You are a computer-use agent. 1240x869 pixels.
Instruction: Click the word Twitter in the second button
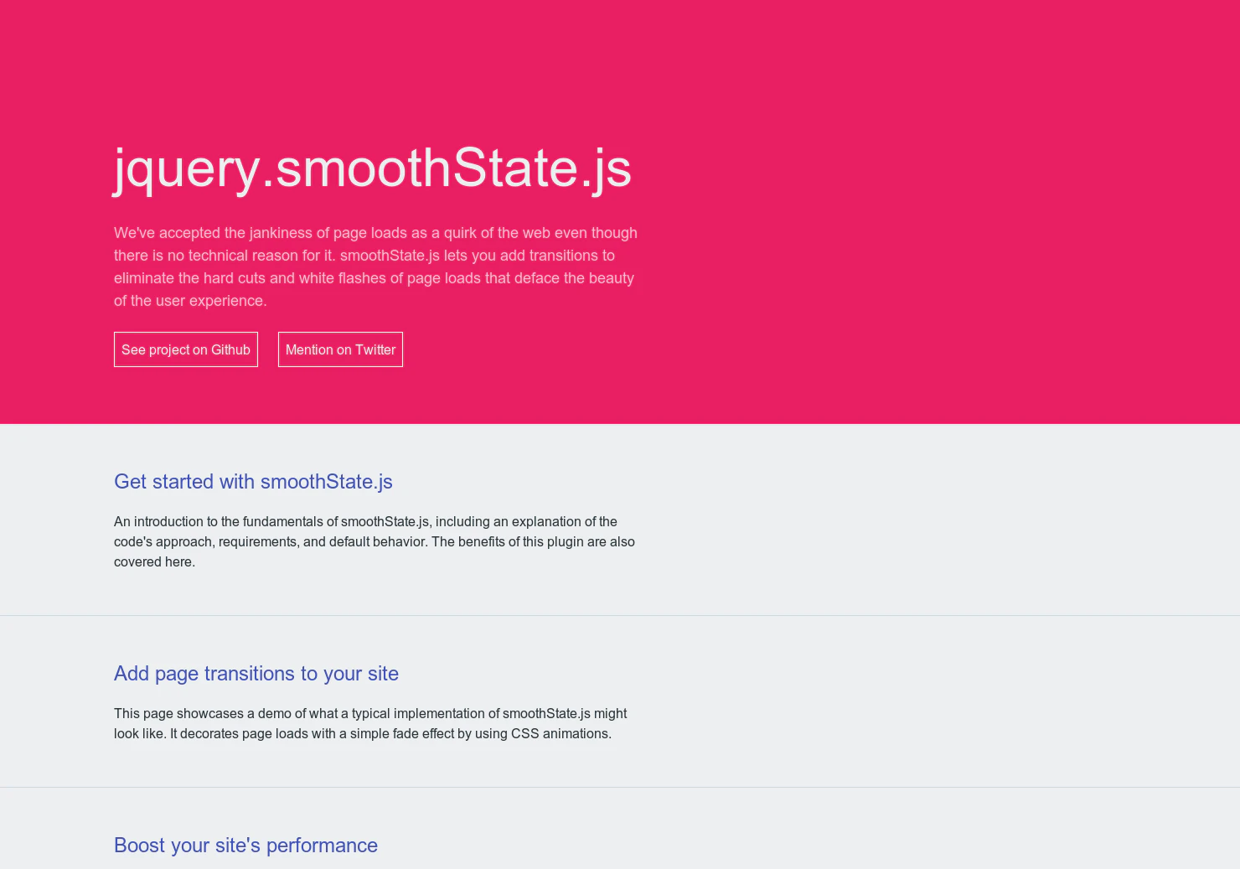point(375,349)
